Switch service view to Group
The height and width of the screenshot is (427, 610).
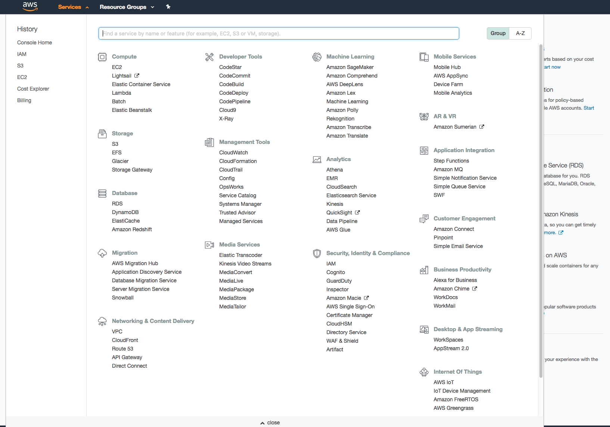click(x=498, y=33)
